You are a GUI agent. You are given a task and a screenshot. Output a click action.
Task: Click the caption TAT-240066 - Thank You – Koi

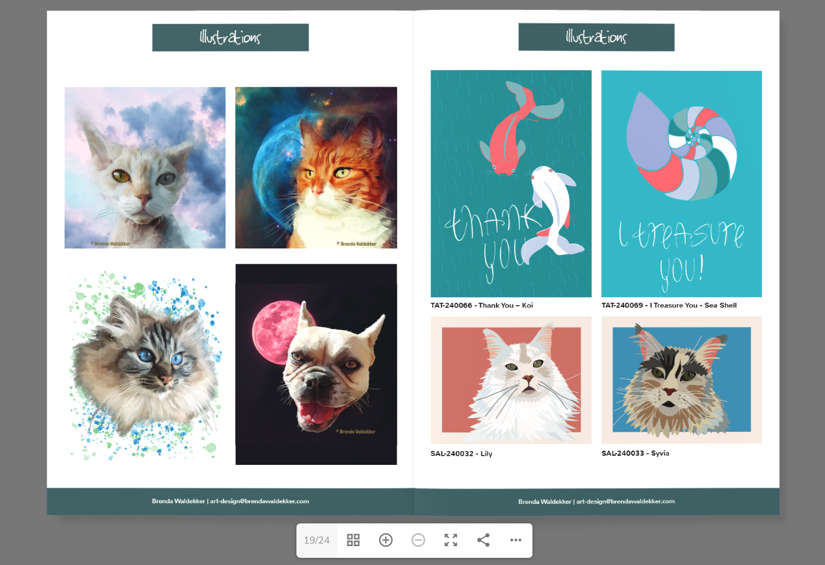coord(482,306)
